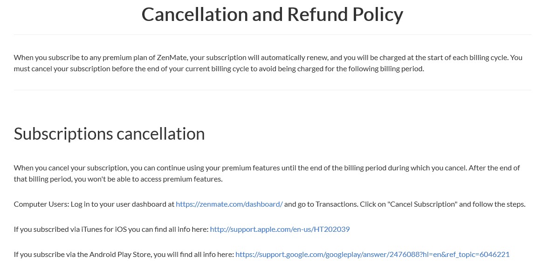The height and width of the screenshot is (270, 536).
Task: Click the quoted "Cancel Subscription" text
Action: pyautogui.click(x=422, y=204)
